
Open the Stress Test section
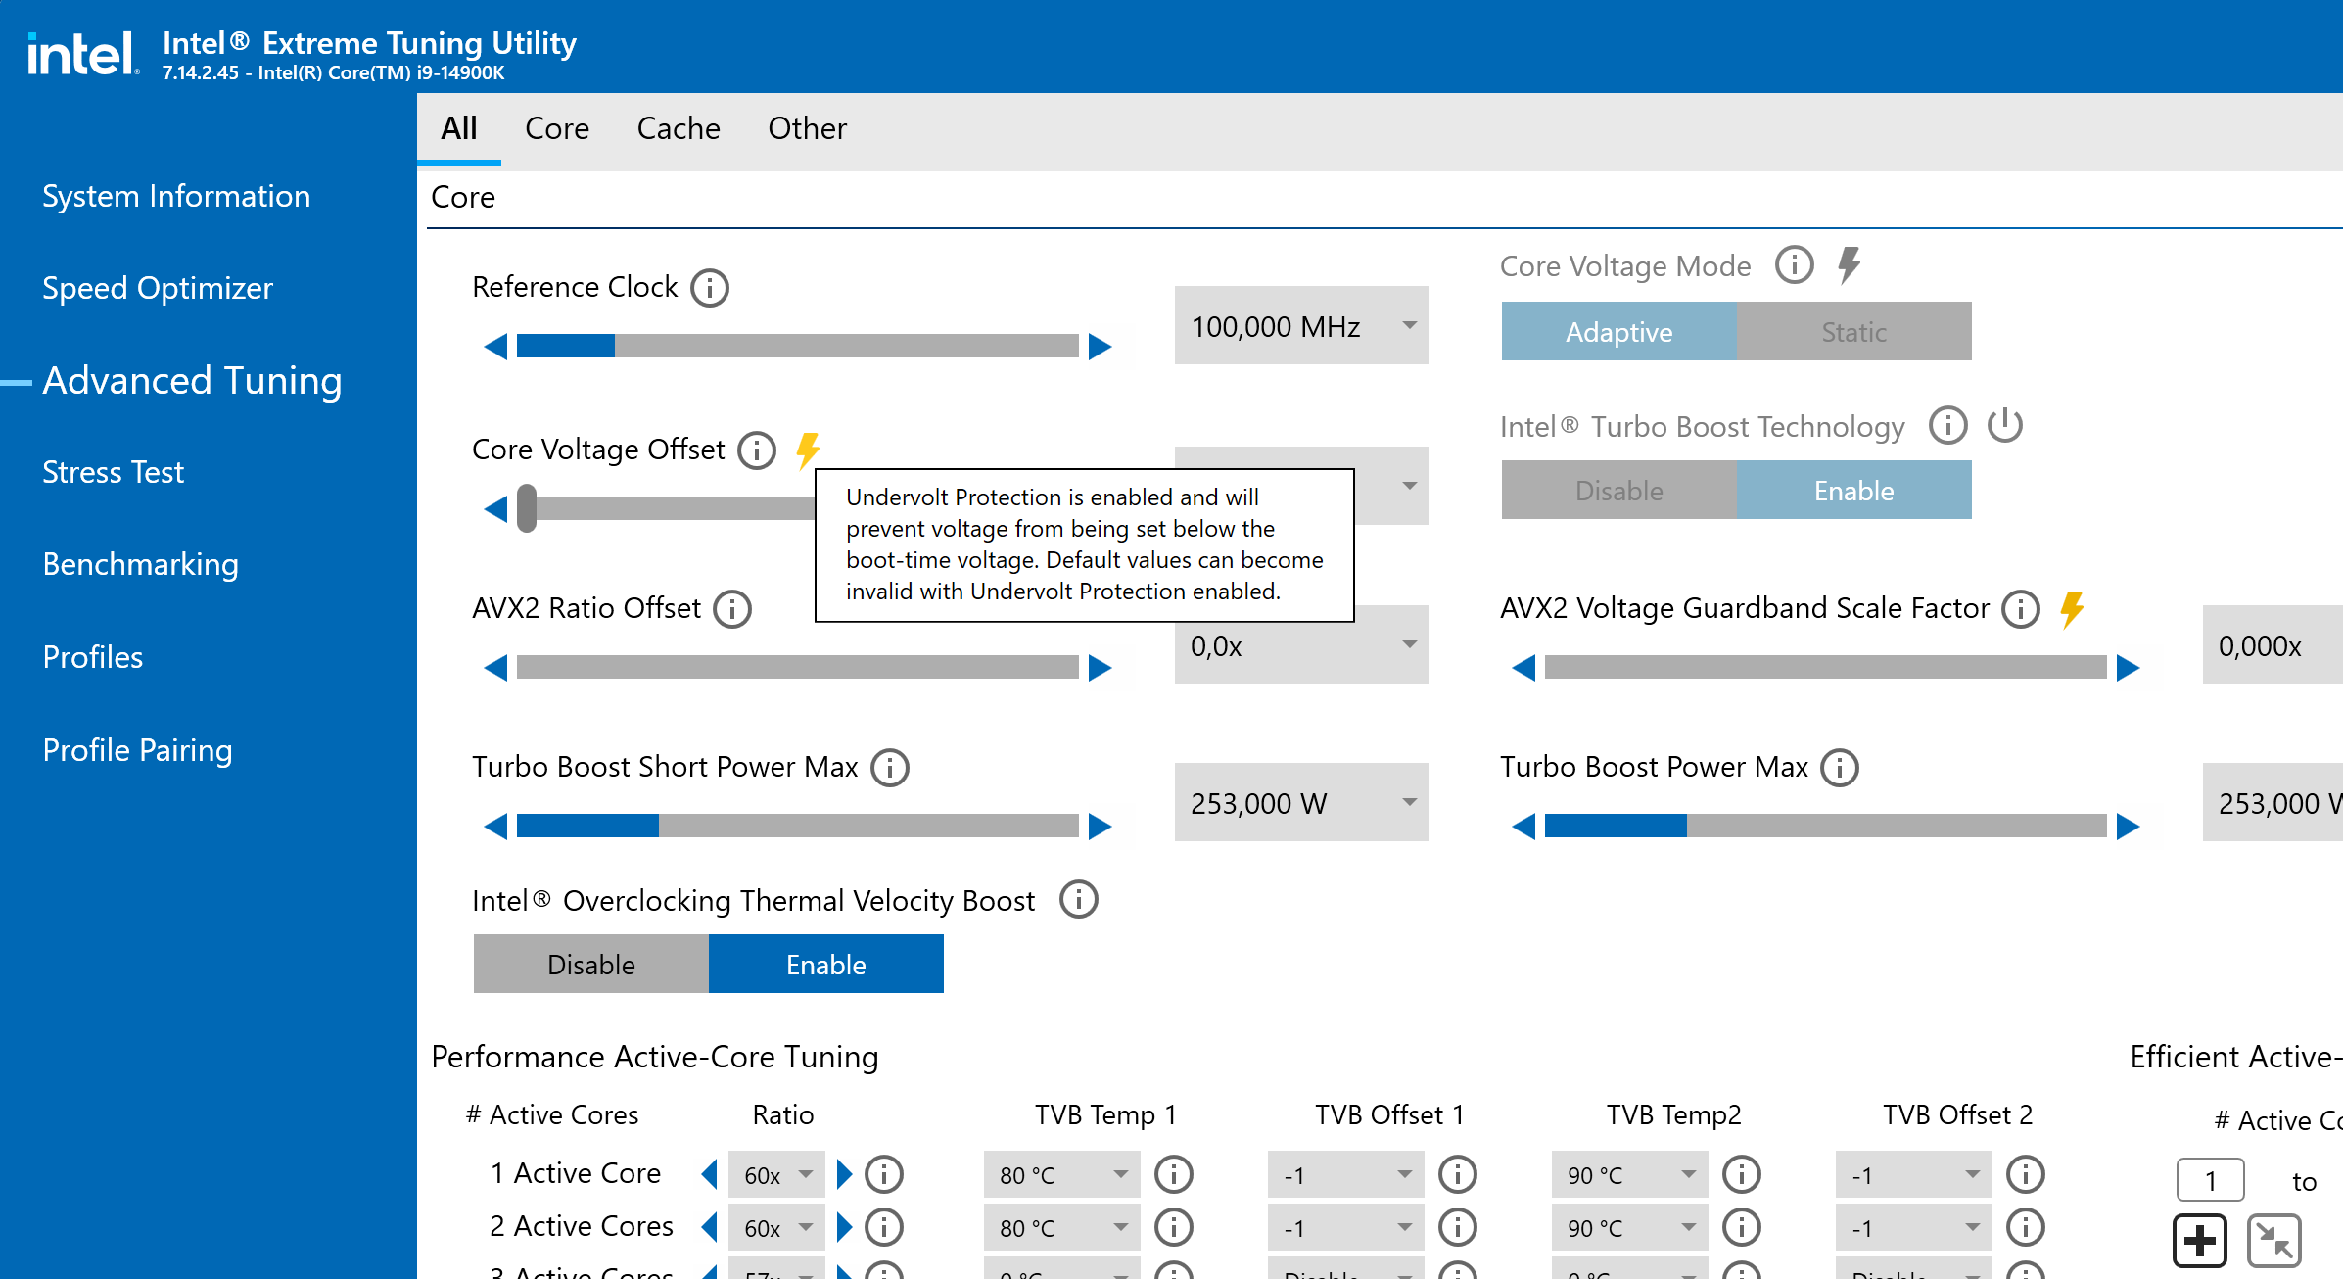[x=113, y=472]
